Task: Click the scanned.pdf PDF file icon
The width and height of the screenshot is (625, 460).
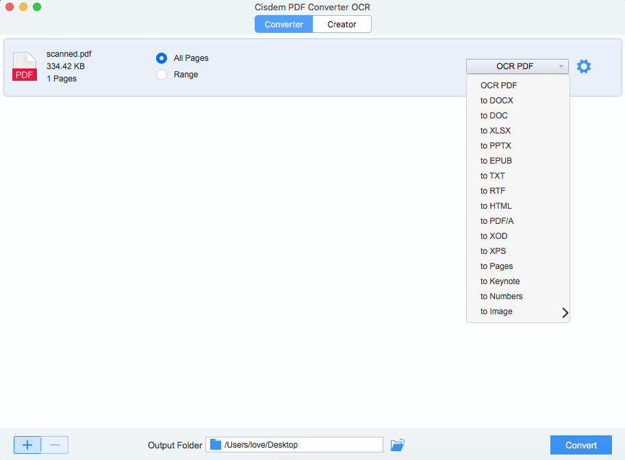Action: (x=25, y=66)
